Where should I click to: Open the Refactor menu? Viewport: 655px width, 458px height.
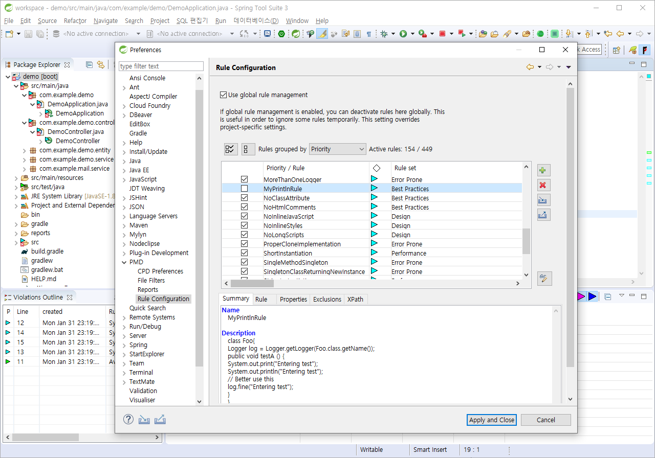tap(75, 21)
